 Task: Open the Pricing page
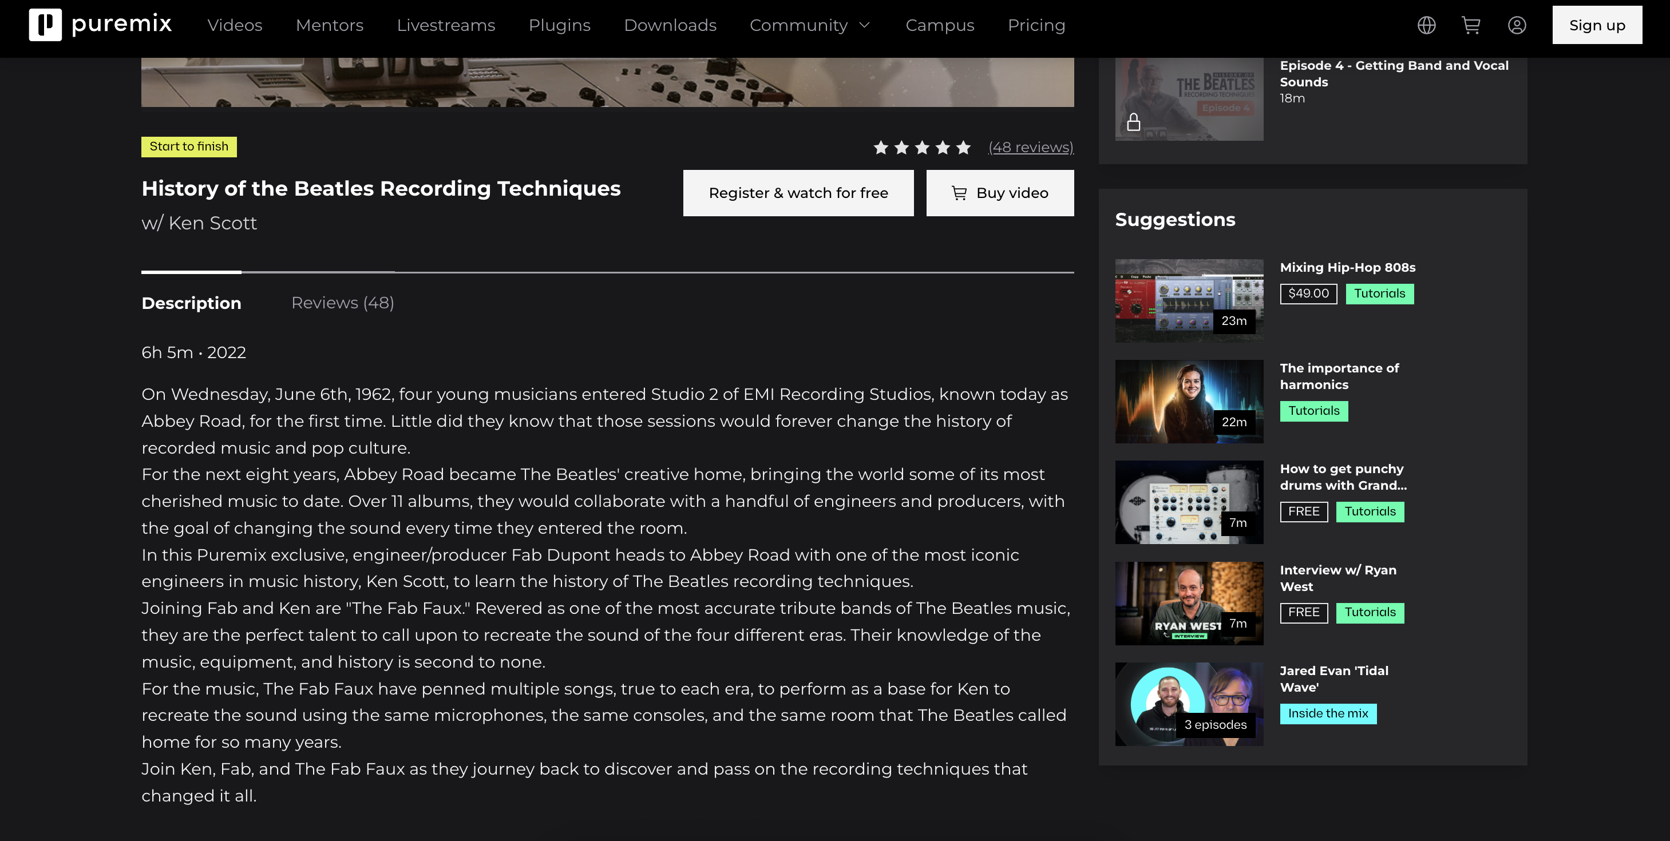[x=1036, y=25]
